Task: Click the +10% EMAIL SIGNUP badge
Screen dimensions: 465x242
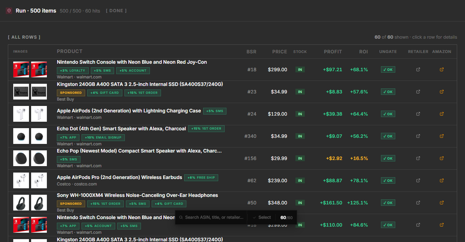Action: pos(103,137)
